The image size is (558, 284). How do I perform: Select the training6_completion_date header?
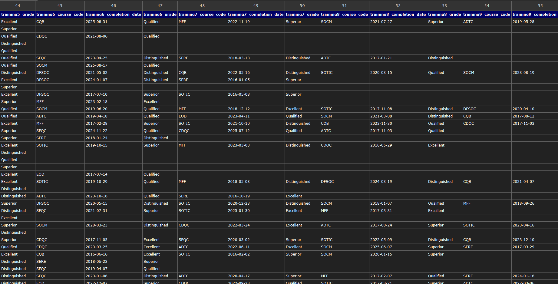pos(113,14)
